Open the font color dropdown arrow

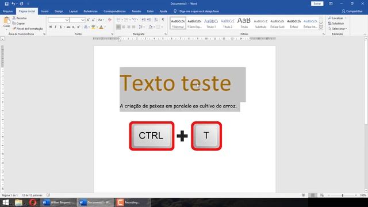105,27
